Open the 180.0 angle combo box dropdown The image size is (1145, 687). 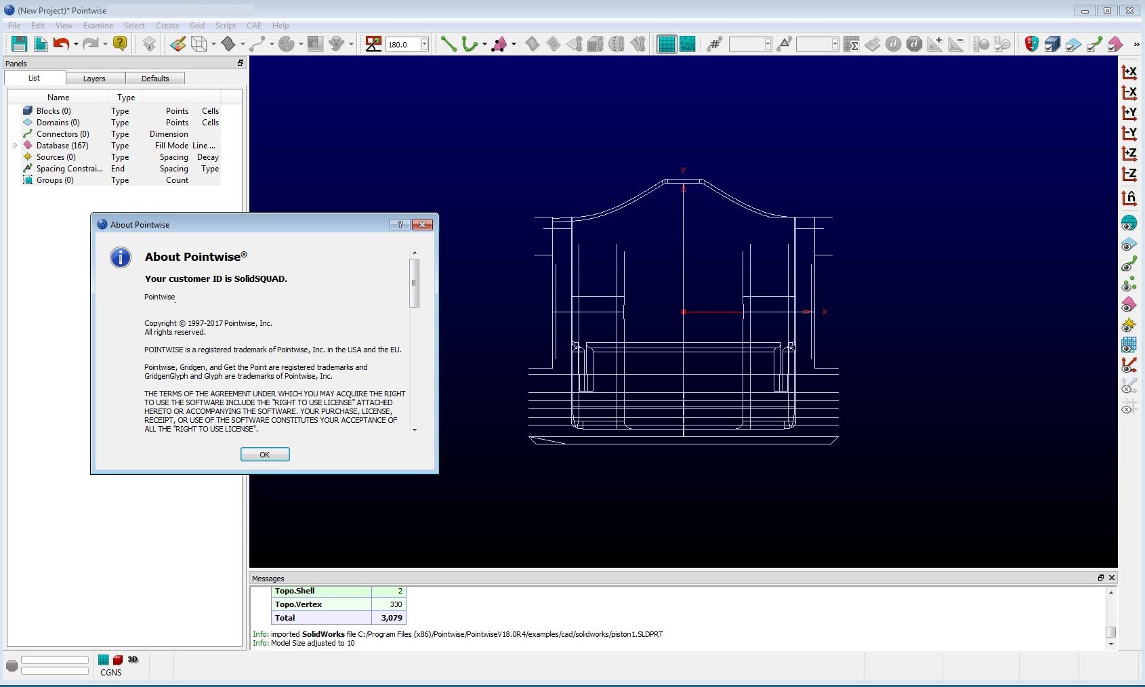click(424, 44)
